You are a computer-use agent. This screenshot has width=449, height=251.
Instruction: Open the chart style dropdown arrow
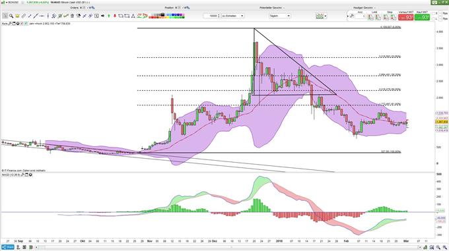[x=326, y=16]
